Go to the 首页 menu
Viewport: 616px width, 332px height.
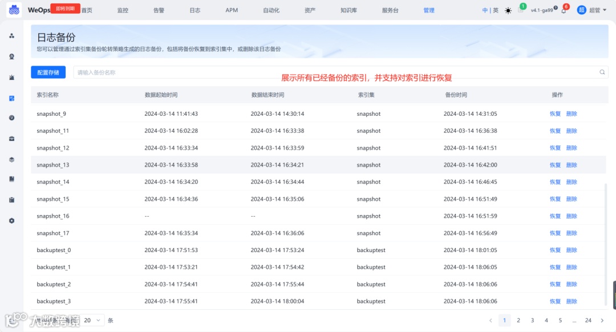coord(87,10)
